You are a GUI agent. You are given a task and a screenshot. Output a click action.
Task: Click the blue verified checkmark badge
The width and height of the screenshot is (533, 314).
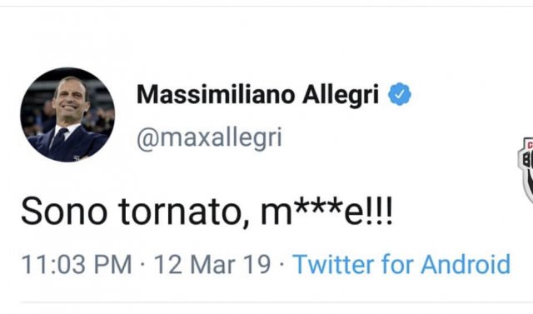pos(400,94)
